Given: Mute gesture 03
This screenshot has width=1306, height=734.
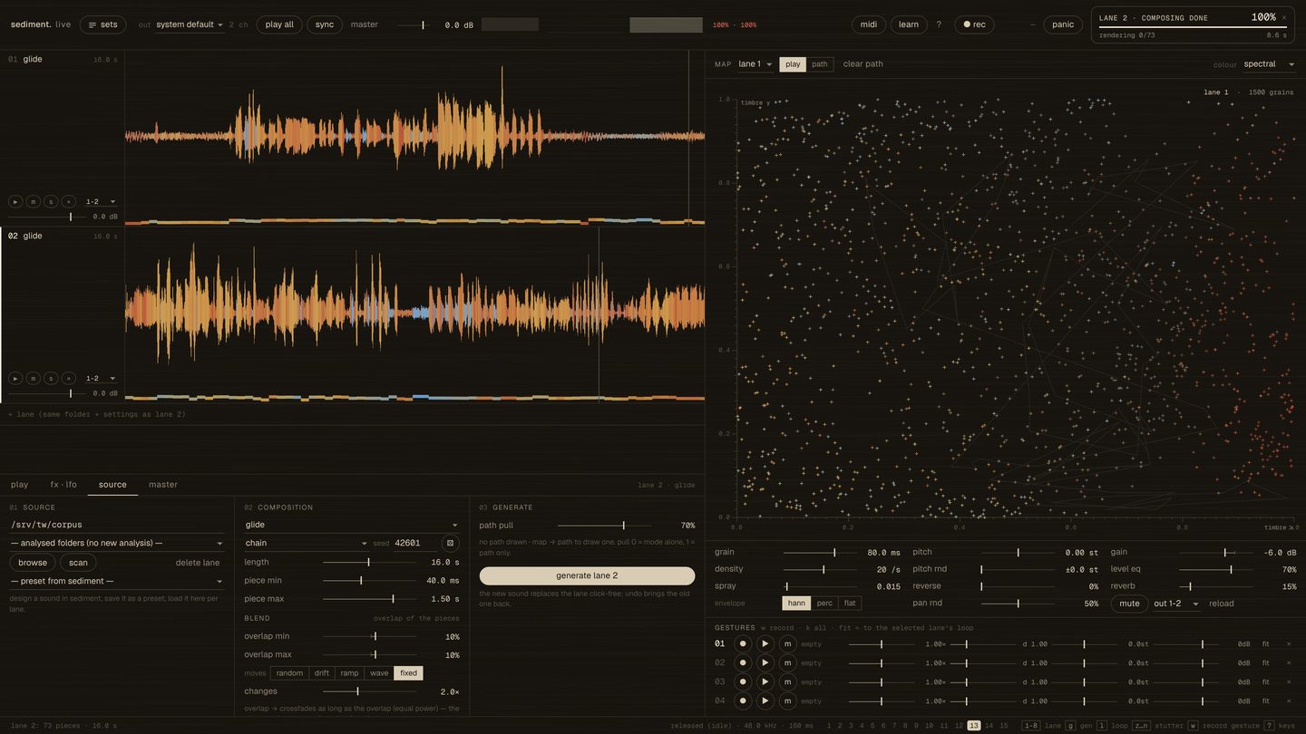Looking at the screenshot, I should [x=787, y=681].
